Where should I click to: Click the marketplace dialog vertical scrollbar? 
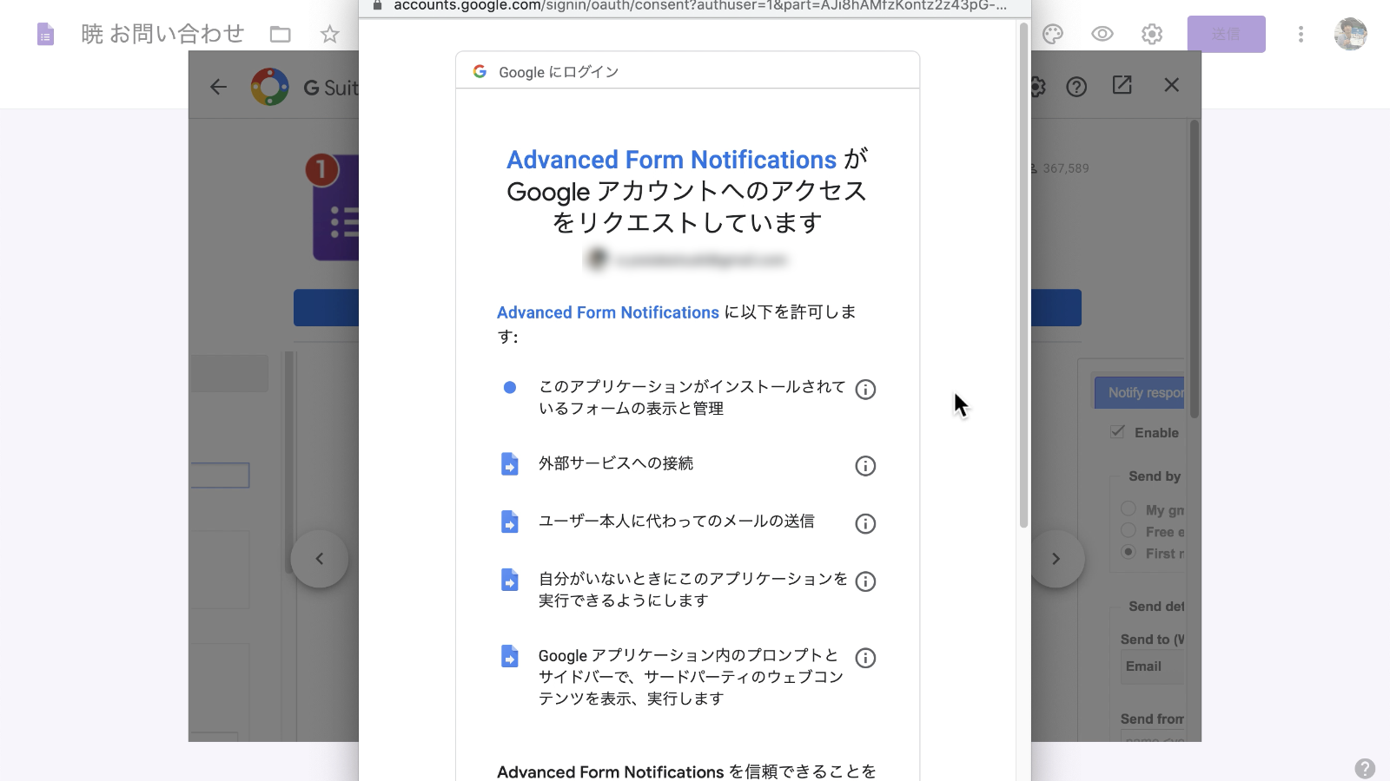pos(1195,269)
